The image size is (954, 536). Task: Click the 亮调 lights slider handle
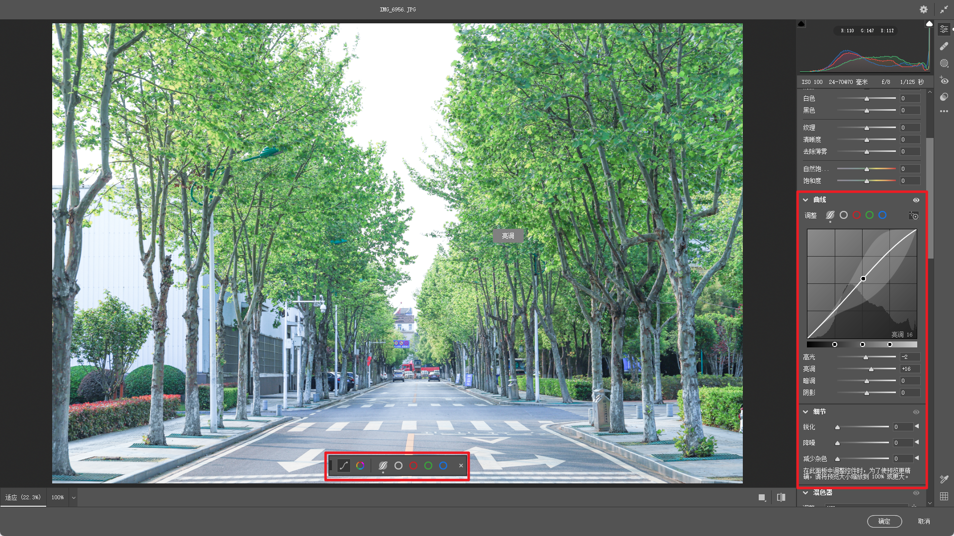[x=871, y=369]
